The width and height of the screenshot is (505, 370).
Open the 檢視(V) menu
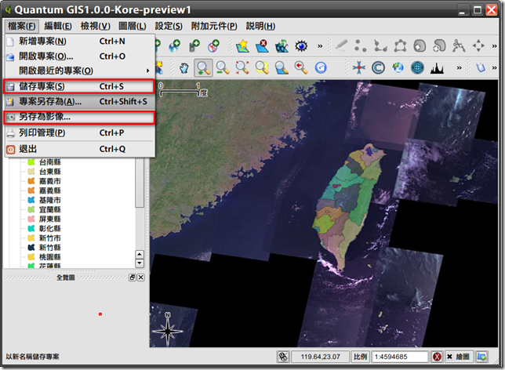[96, 26]
